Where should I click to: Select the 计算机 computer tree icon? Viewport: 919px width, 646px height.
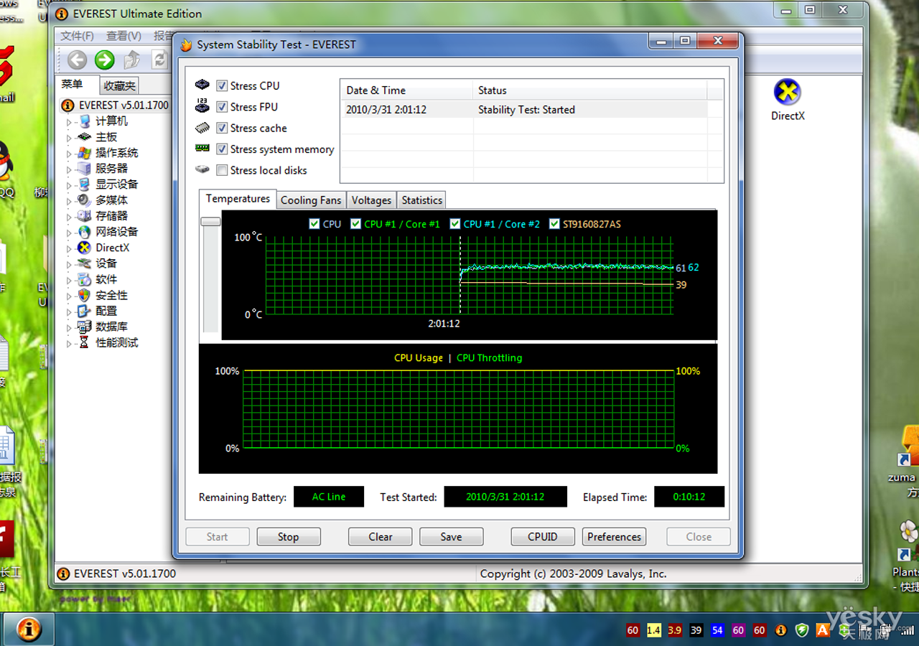point(85,121)
